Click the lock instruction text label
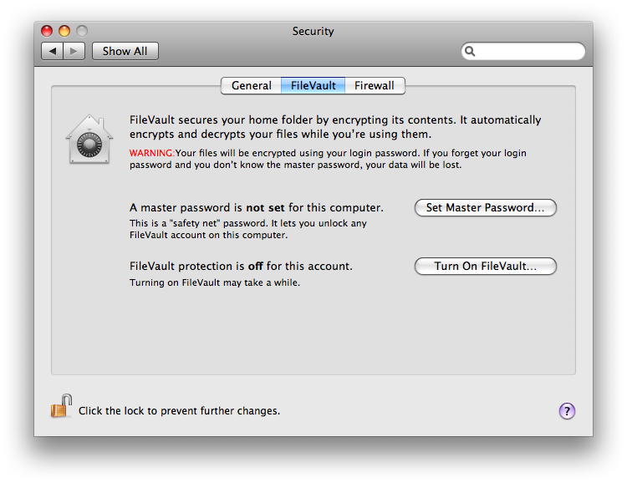The width and height of the screenshot is (627, 483). (x=179, y=411)
